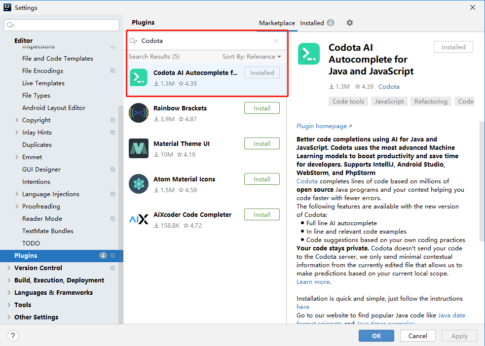Click the Atom Material Icons logo
485x346 pixels.
click(x=139, y=184)
